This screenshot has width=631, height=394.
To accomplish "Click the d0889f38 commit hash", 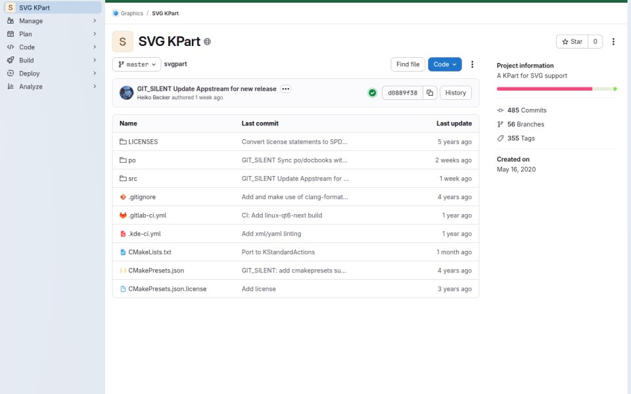I will point(402,93).
